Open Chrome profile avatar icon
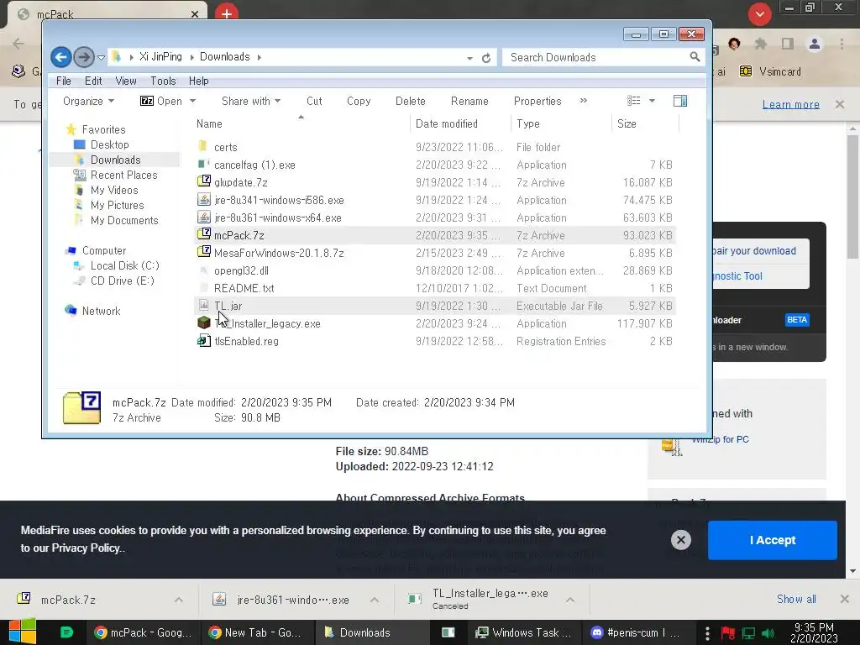The height and width of the screenshot is (645, 860). coord(815,44)
